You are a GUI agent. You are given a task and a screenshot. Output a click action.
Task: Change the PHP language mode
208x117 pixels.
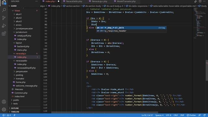click(182, 115)
